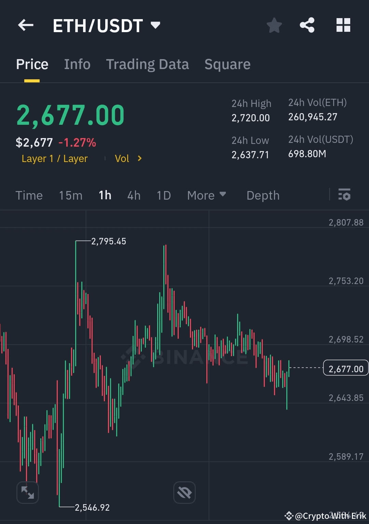Select the 1D candle interval

pos(163,195)
